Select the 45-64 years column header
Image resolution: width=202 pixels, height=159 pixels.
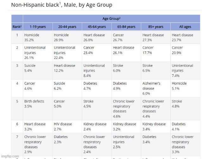coord(97,27)
